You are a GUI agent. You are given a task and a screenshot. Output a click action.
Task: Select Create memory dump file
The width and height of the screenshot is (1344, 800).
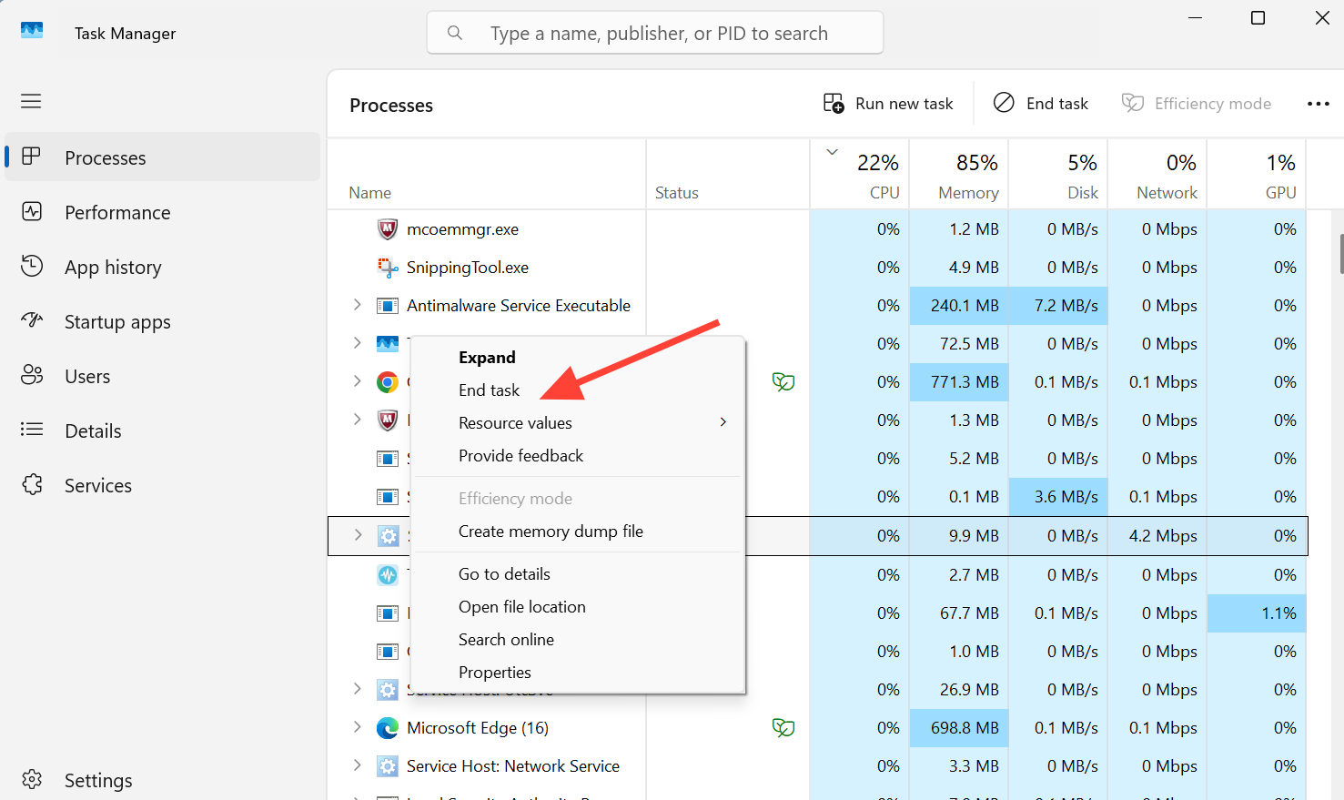click(x=551, y=532)
